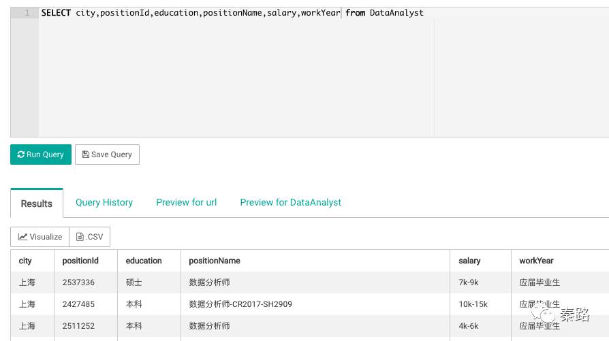Click the positionName column header
Image resolution: width=609 pixels, height=341 pixels.
click(x=215, y=261)
